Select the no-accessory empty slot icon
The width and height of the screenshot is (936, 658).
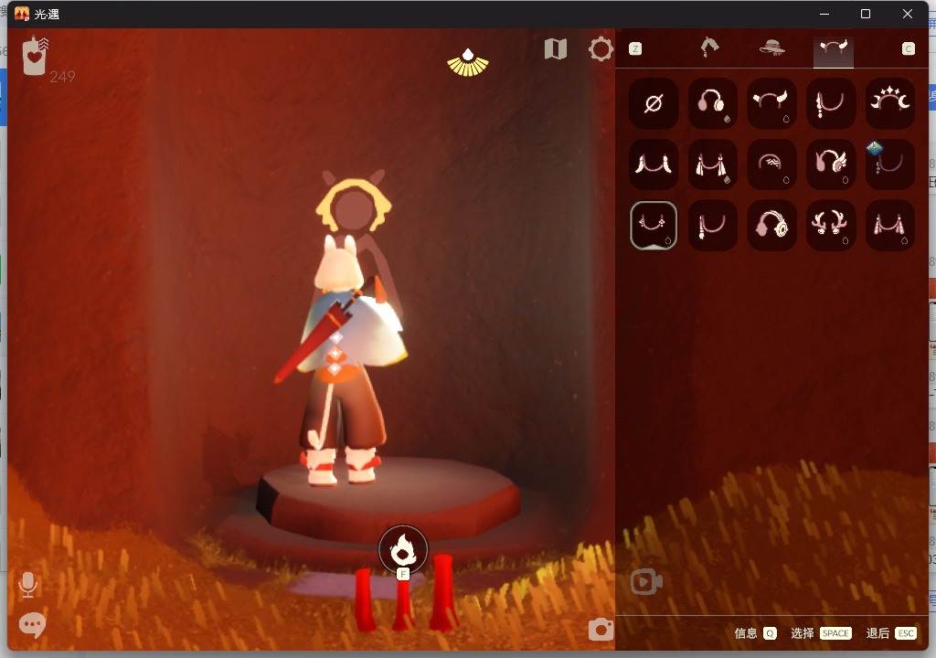653,103
